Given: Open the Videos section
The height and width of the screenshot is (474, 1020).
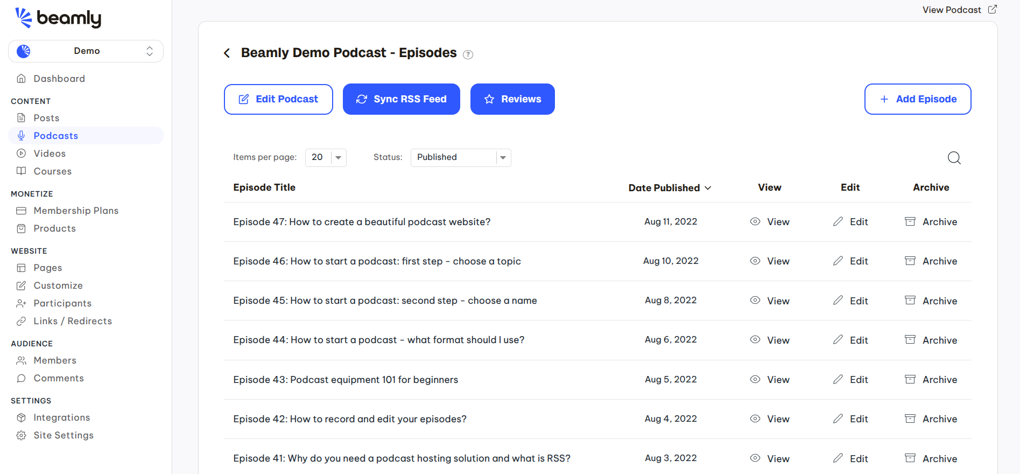Looking at the screenshot, I should point(50,154).
